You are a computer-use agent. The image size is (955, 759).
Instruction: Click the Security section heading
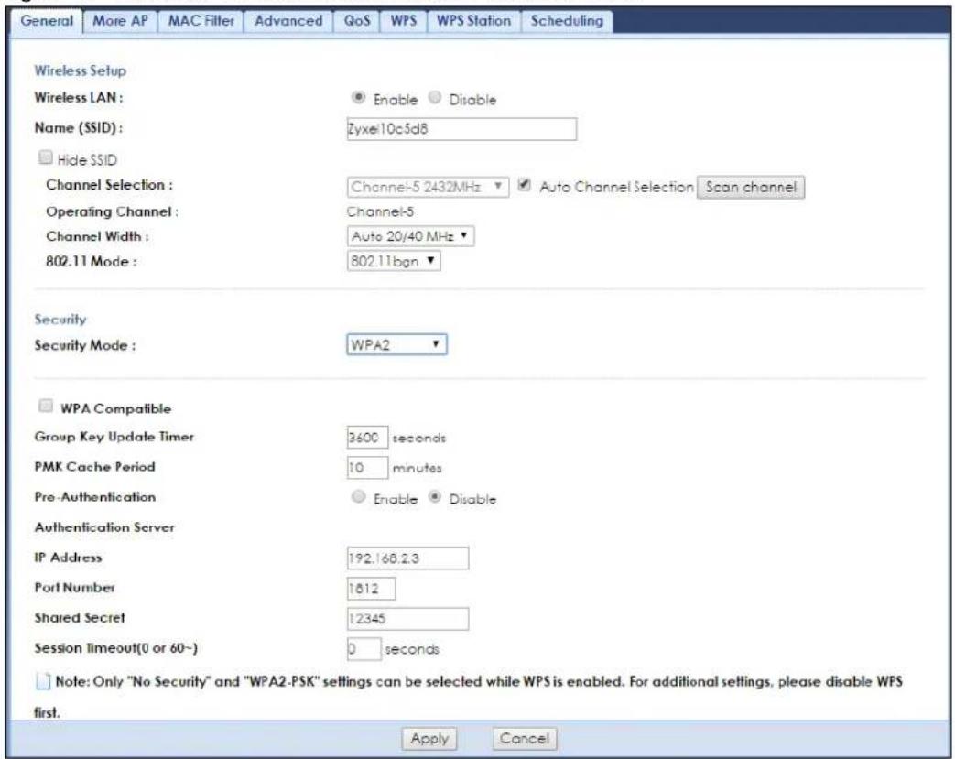coord(60,320)
